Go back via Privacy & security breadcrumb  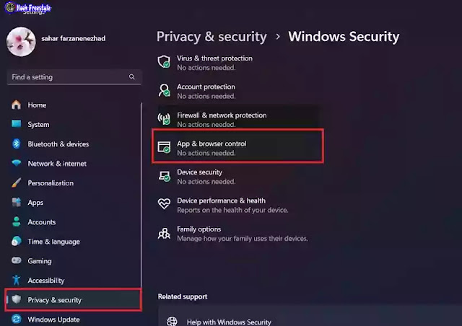(212, 37)
